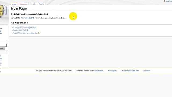Open the edit tab
Image resolution: width=172 pixels, height=97 pixels.
34,4
